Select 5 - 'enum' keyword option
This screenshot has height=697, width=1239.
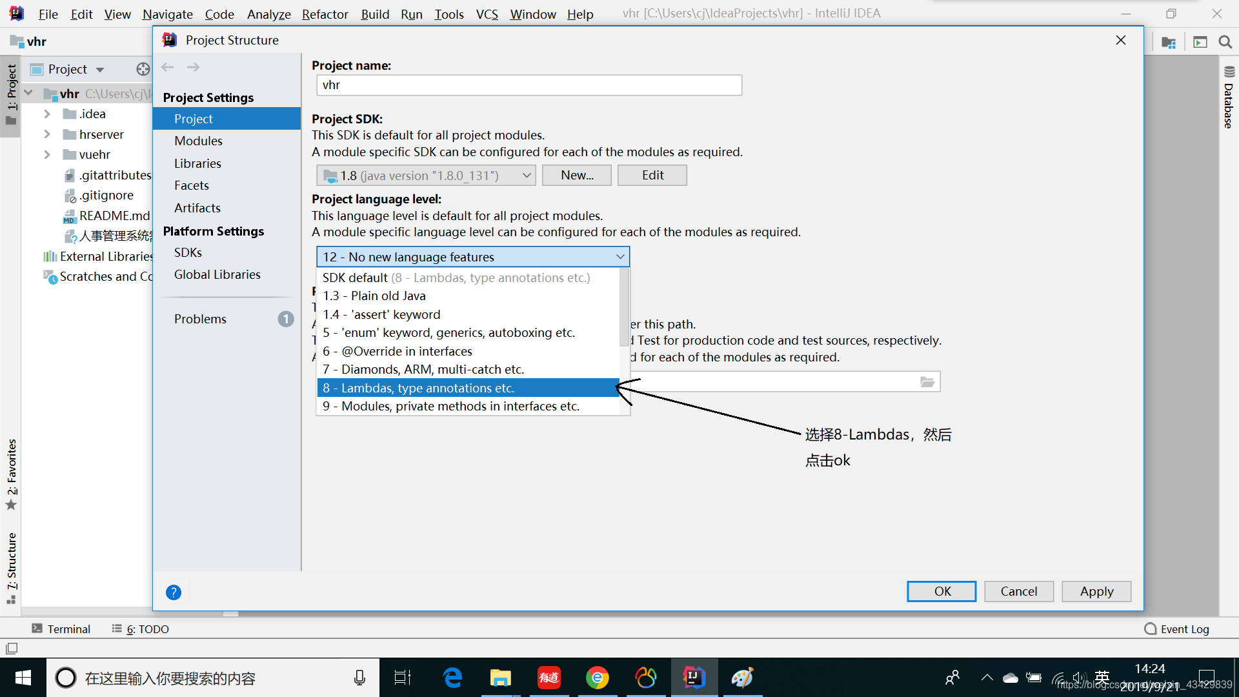[468, 333]
